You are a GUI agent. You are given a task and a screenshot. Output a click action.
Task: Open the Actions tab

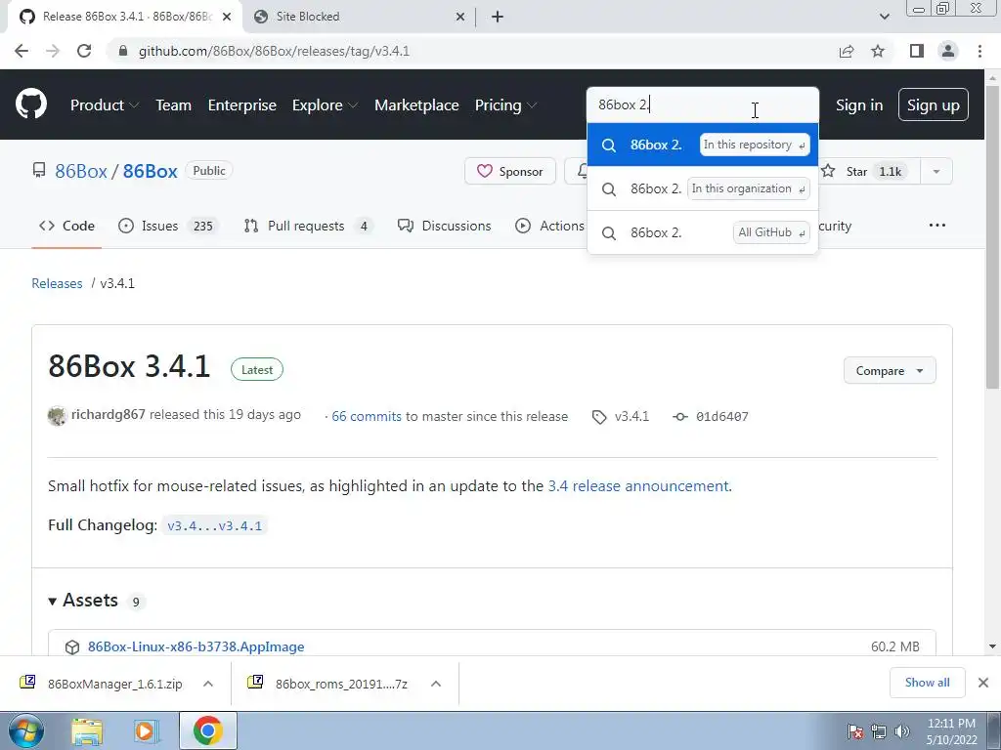pyautogui.click(x=549, y=226)
